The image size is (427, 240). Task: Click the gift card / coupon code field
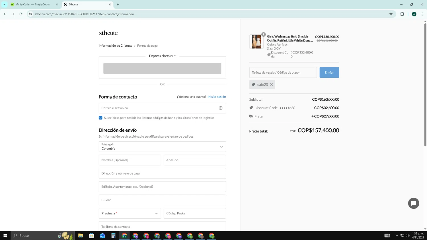pyautogui.click(x=283, y=73)
